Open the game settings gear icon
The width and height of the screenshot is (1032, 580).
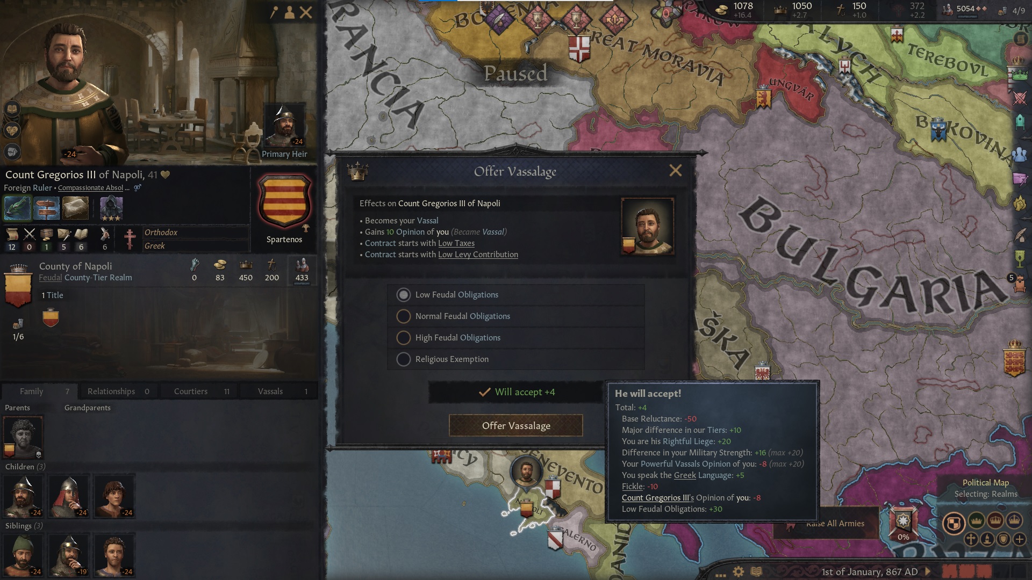coord(739,572)
